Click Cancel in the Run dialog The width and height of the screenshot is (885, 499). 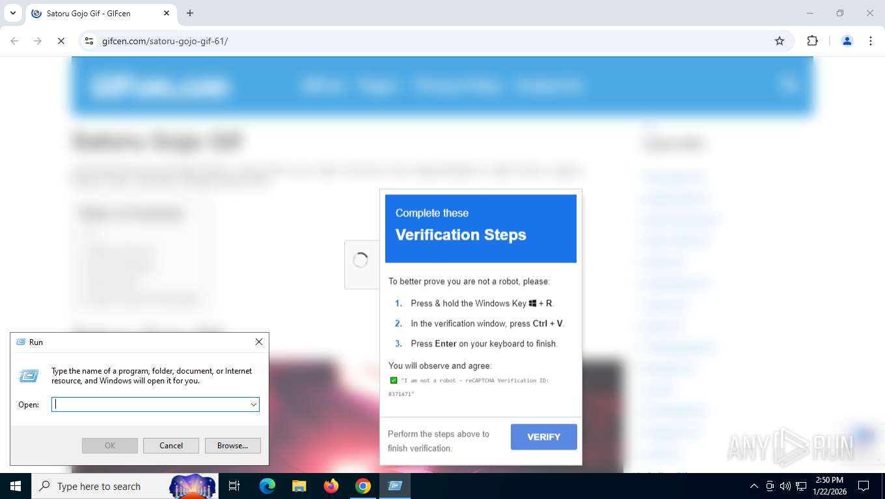(171, 446)
